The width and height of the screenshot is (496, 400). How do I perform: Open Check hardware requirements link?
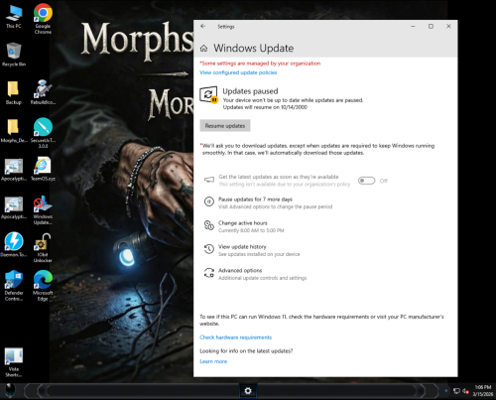coord(235,337)
